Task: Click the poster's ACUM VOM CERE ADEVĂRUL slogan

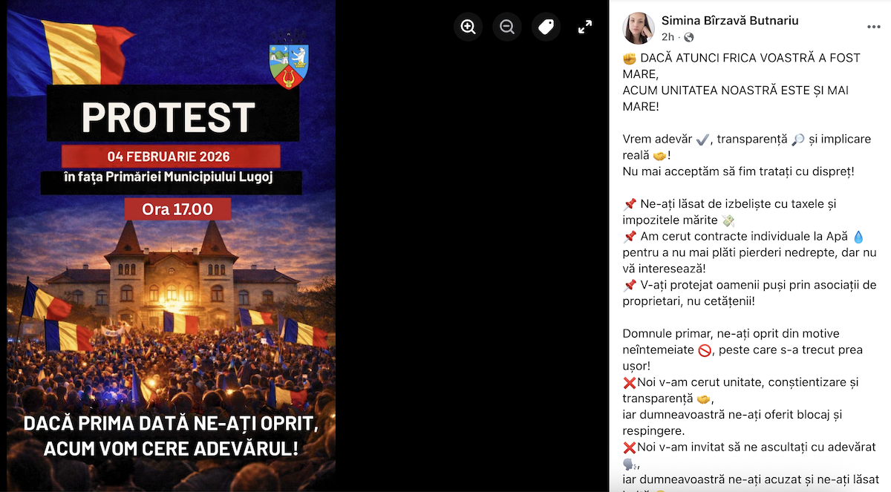Action: pos(171,448)
